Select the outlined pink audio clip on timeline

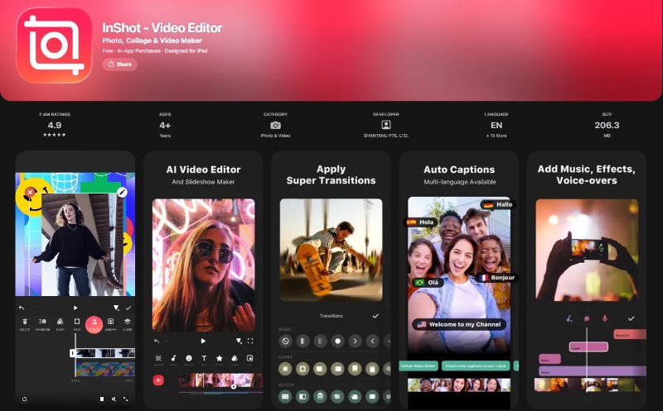coord(588,346)
